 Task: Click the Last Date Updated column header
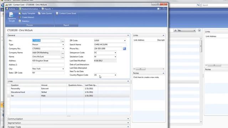tap(91, 85)
